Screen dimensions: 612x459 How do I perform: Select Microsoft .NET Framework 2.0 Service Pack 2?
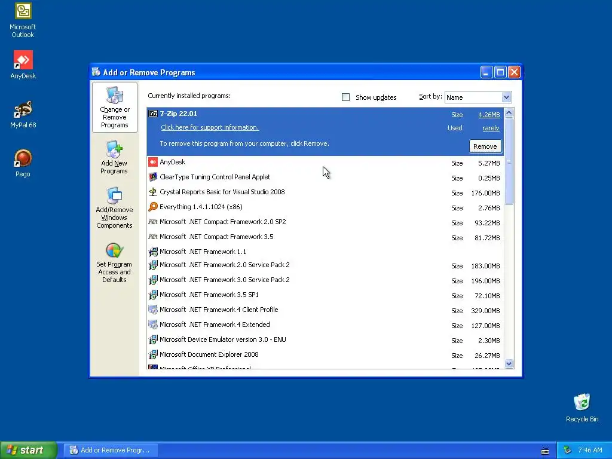pyautogui.click(x=225, y=265)
